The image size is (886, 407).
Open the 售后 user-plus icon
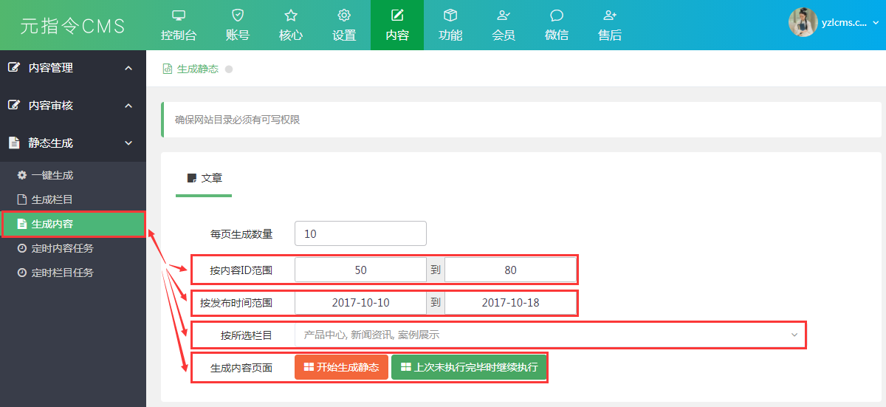(x=610, y=15)
